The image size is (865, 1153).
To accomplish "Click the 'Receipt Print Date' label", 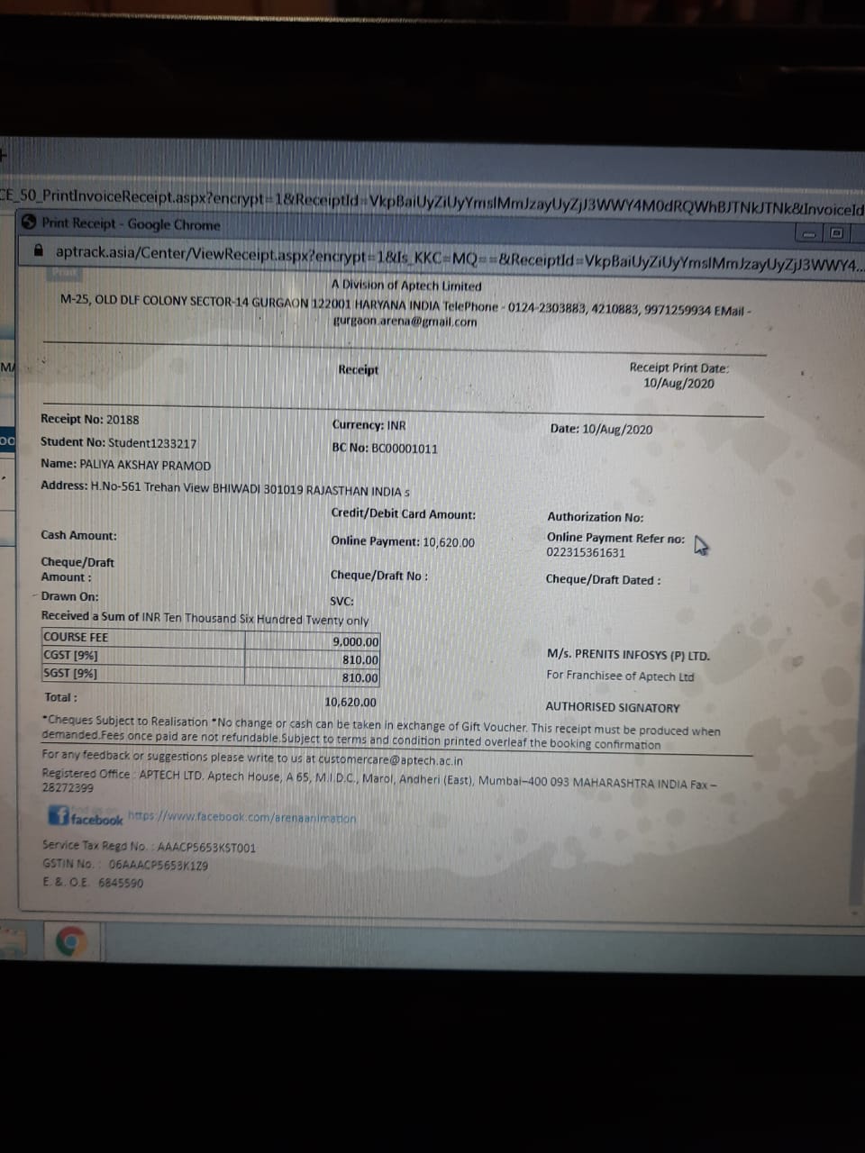I will [x=679, y=368].
